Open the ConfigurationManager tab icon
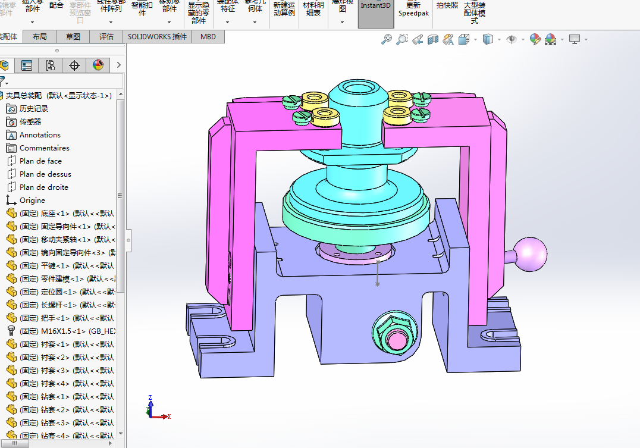This screenshot has height=448, width=640. (x=50, y=65)
